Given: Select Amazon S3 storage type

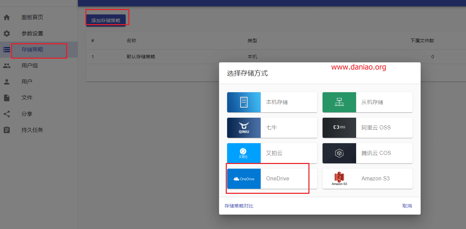Looking at the screenshot, I should point(368,179).
